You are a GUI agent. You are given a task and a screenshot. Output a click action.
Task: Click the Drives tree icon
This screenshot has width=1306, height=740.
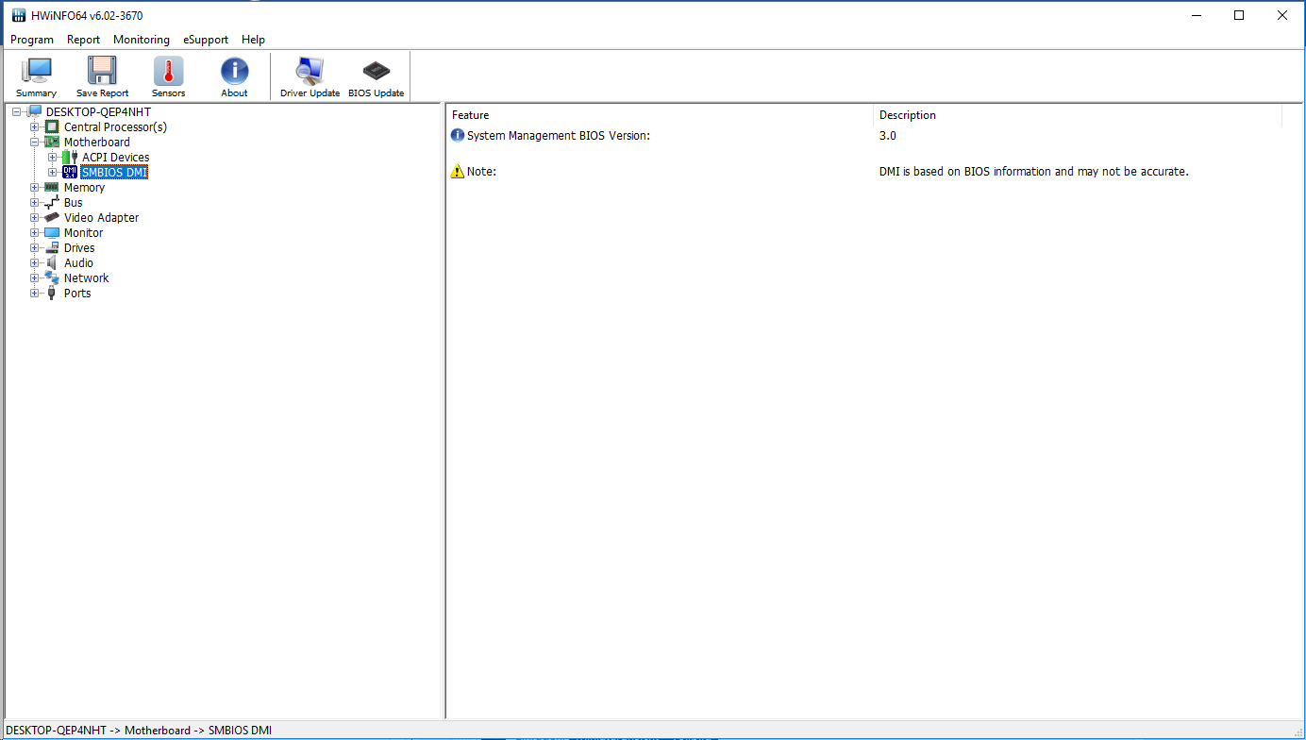pos(53,247)
